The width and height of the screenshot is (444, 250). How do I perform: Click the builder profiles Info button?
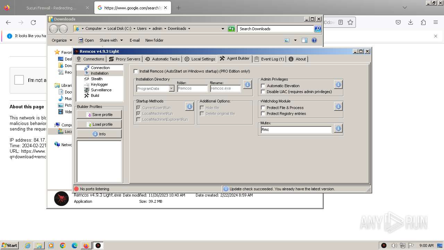(99, 134)
